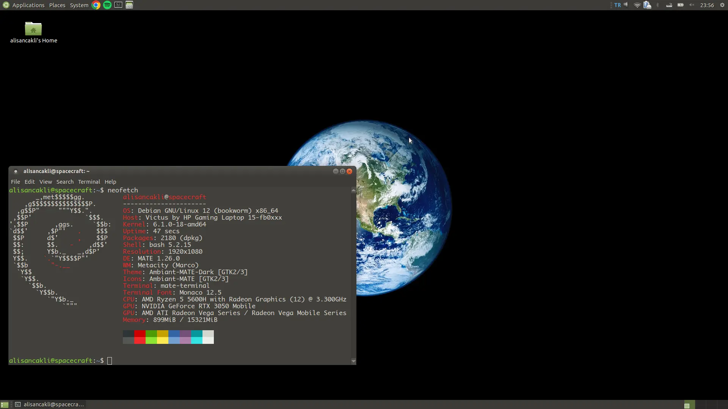Screen dimensions: 728x409
Task: Open the System menu in top panel
Action: click(x=79, y=5)
